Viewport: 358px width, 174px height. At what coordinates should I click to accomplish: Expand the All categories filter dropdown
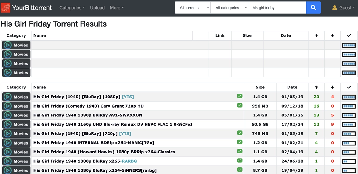[230, 8]
